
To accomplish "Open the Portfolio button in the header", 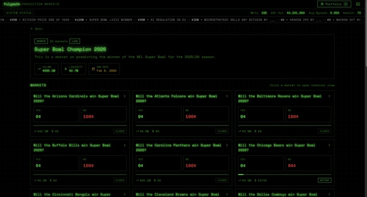I will tap(334, 4).
